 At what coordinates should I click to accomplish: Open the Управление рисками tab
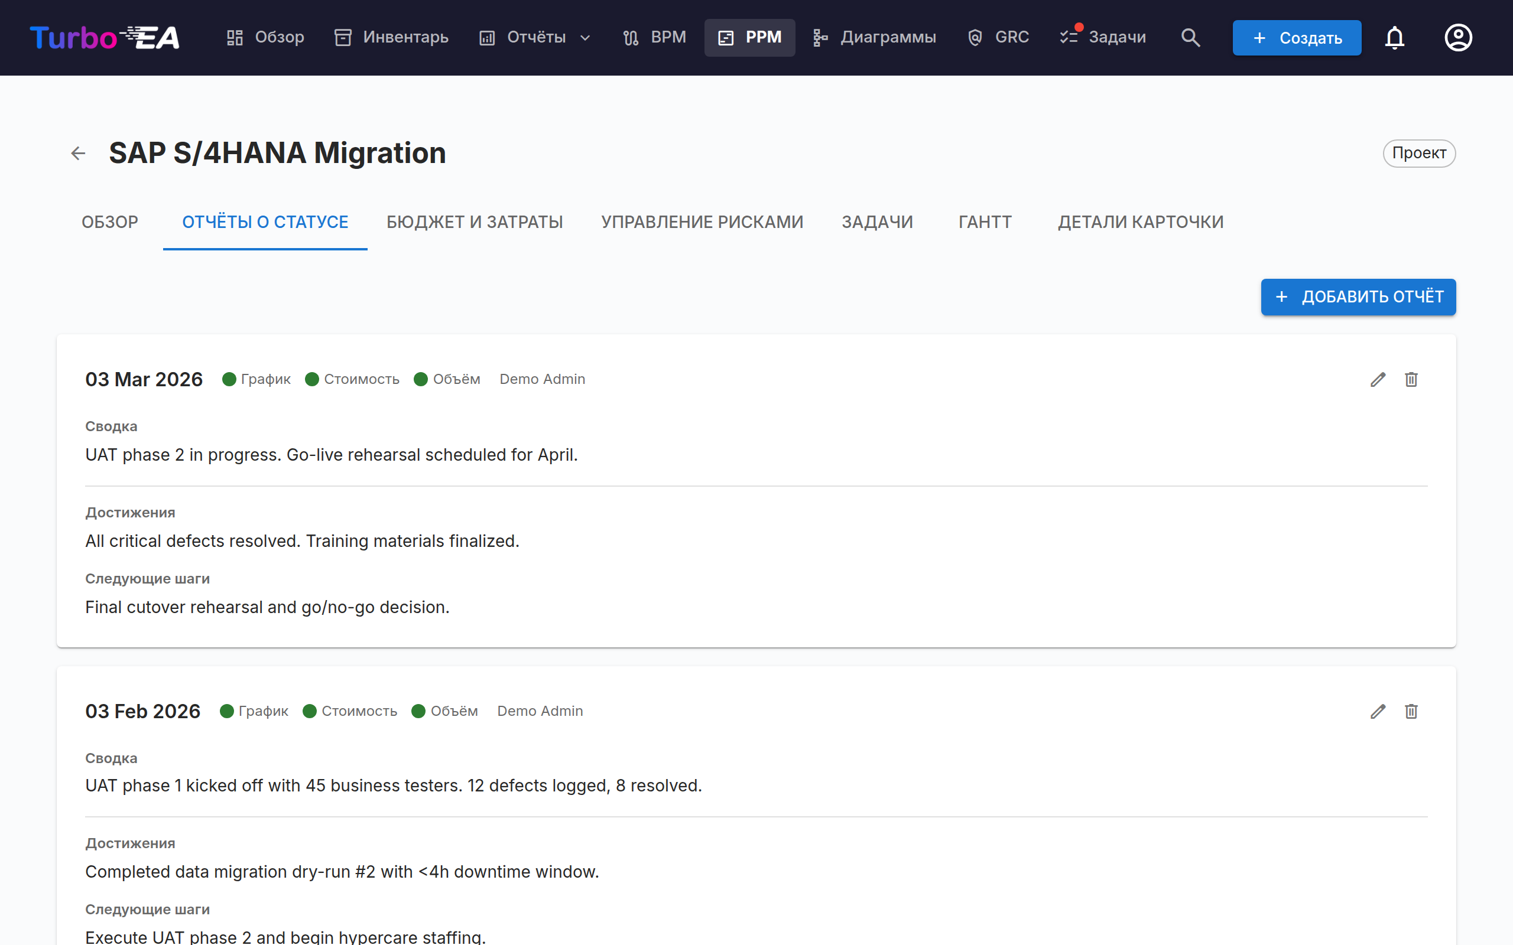tap(702, 222)
